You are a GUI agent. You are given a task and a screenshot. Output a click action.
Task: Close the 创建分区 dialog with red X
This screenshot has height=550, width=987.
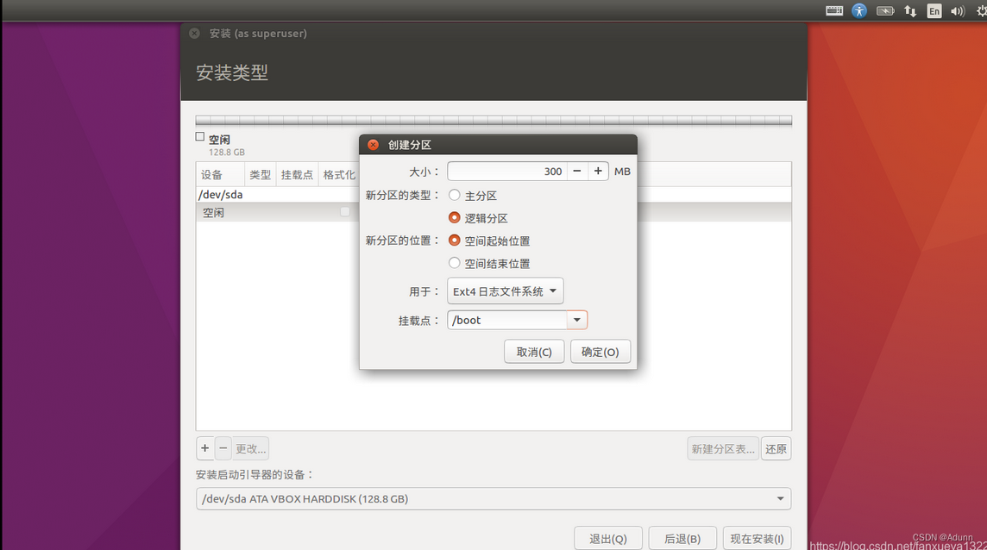[374, 145]
